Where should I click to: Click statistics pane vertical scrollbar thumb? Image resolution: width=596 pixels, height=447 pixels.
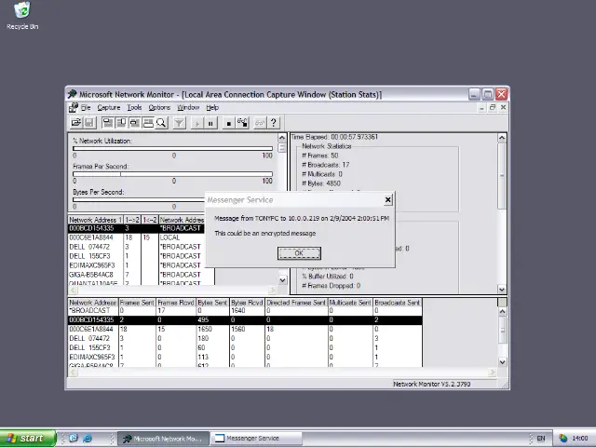coord(502,176)
